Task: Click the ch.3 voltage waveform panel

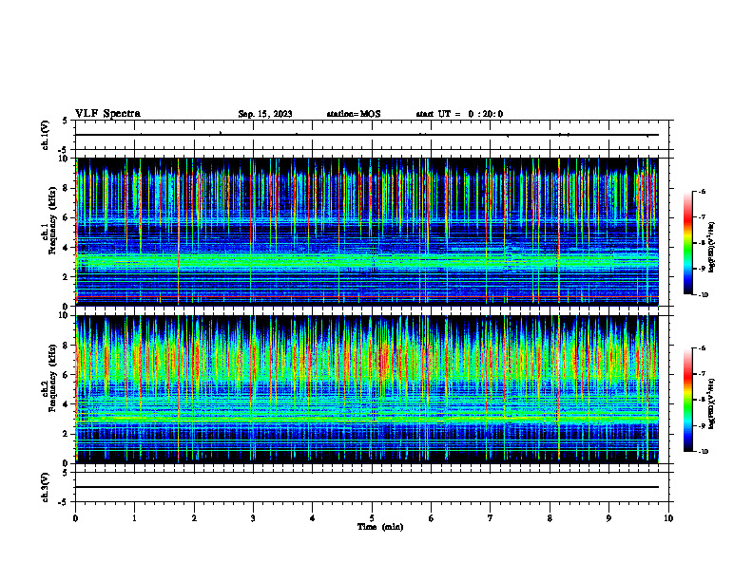Action: pyautogui.click(x=372, y=488)
